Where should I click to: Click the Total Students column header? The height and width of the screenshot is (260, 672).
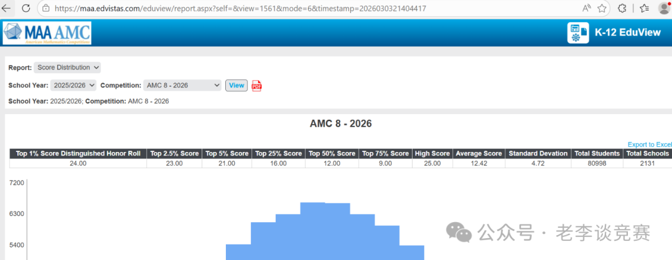597,153
